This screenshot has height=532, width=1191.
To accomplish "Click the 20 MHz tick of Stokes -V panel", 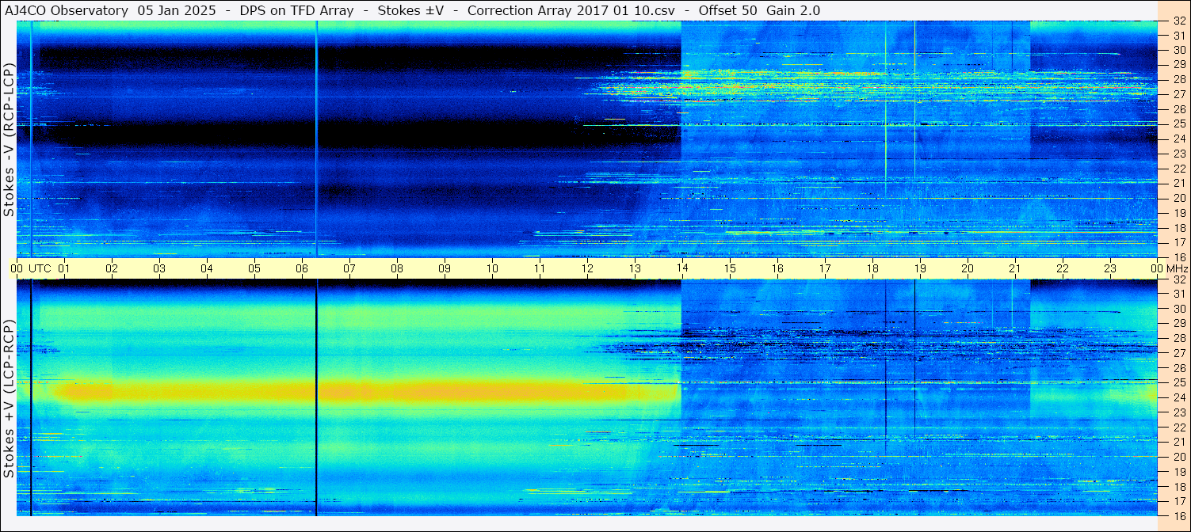I will pos(1178,198).
